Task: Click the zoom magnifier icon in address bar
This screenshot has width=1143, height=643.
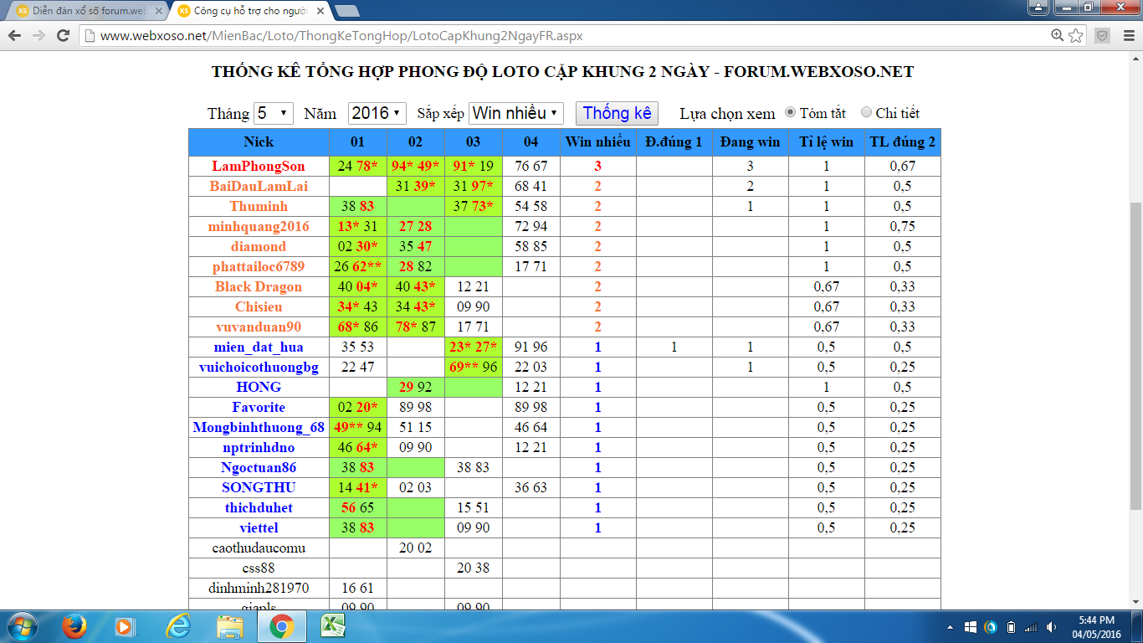Action: tap(1058, 36)
